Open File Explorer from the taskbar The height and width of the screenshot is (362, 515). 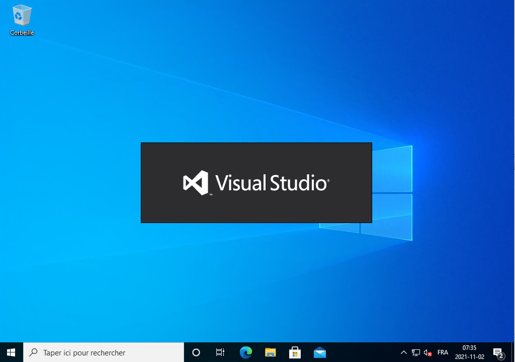click(271, 352)
